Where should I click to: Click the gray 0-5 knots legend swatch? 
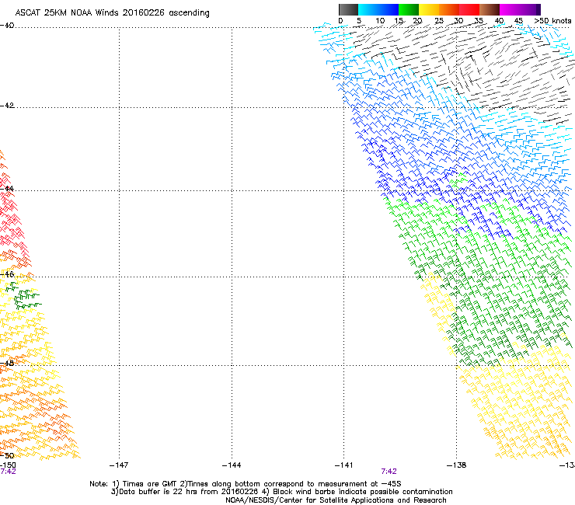348,9
